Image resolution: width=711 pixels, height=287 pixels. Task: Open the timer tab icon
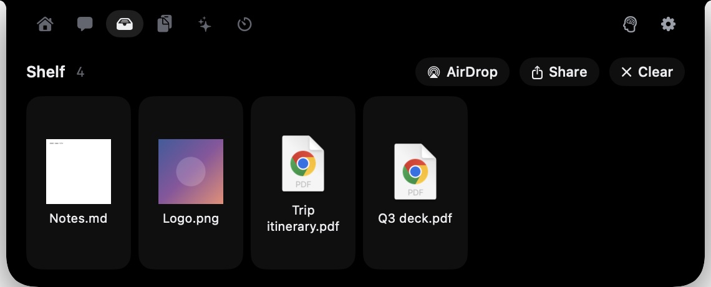[244, 24]
